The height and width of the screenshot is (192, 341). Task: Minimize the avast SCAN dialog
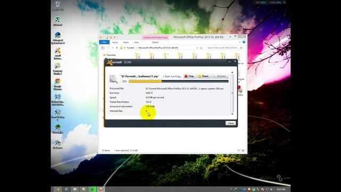click(230, 62)
